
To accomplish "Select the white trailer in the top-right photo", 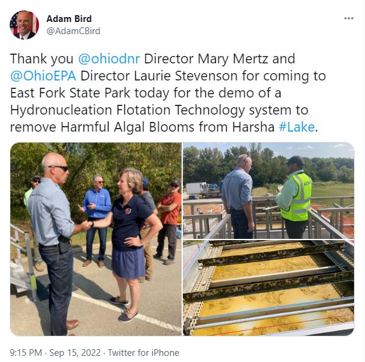I will click(x=196, y=188).
